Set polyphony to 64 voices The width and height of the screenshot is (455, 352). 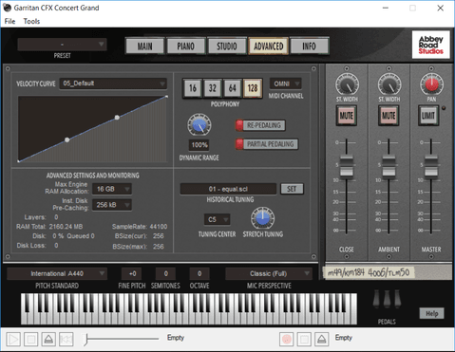point(233,88)
